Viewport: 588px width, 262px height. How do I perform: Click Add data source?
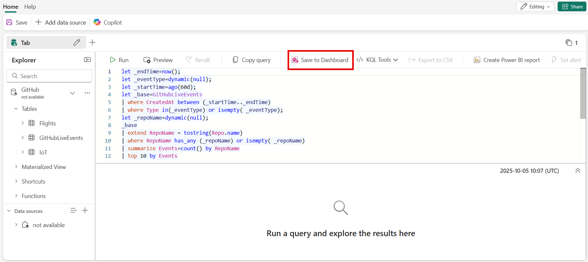pos(61,22)
